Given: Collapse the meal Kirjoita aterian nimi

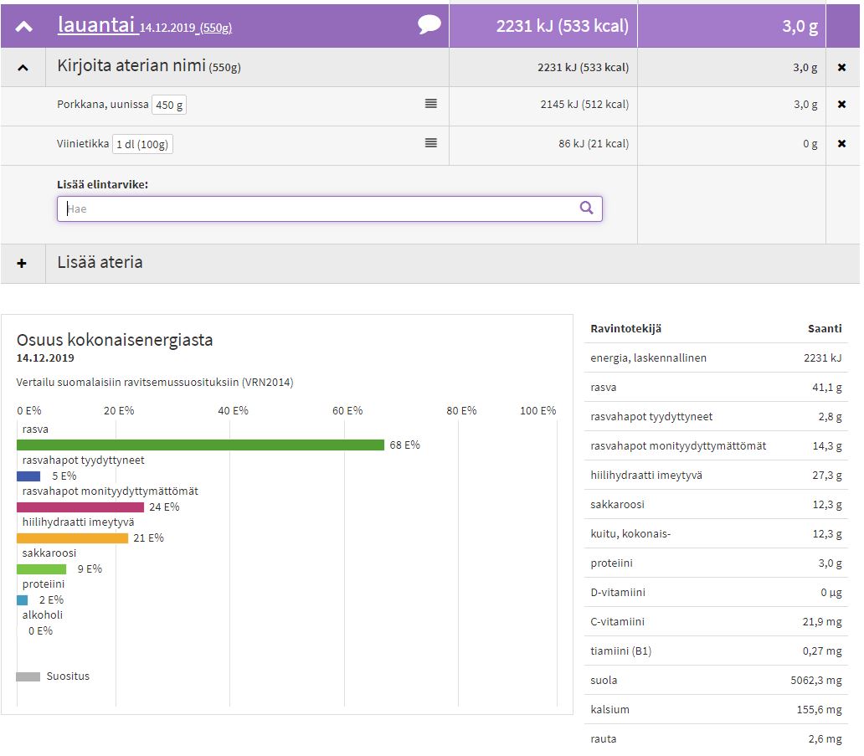Looking at the screenshot, I should tap(23, 68).
